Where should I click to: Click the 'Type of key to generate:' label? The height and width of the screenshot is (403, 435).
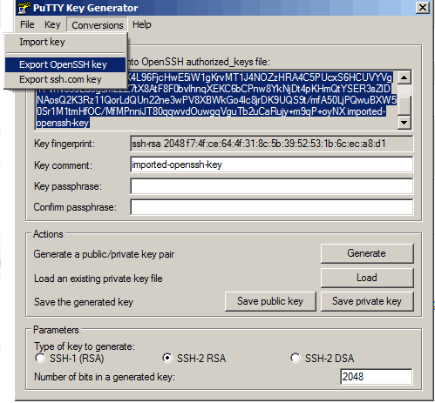[x=85, y=346]
